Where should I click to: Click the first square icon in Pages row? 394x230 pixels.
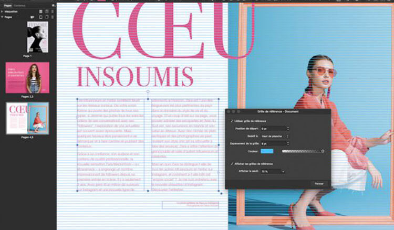(40, 17)
